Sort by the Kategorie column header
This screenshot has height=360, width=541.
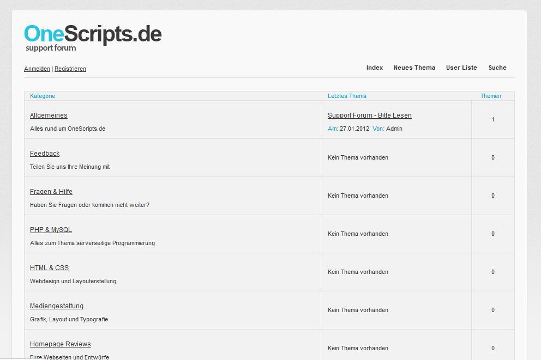tap(43, 96)
